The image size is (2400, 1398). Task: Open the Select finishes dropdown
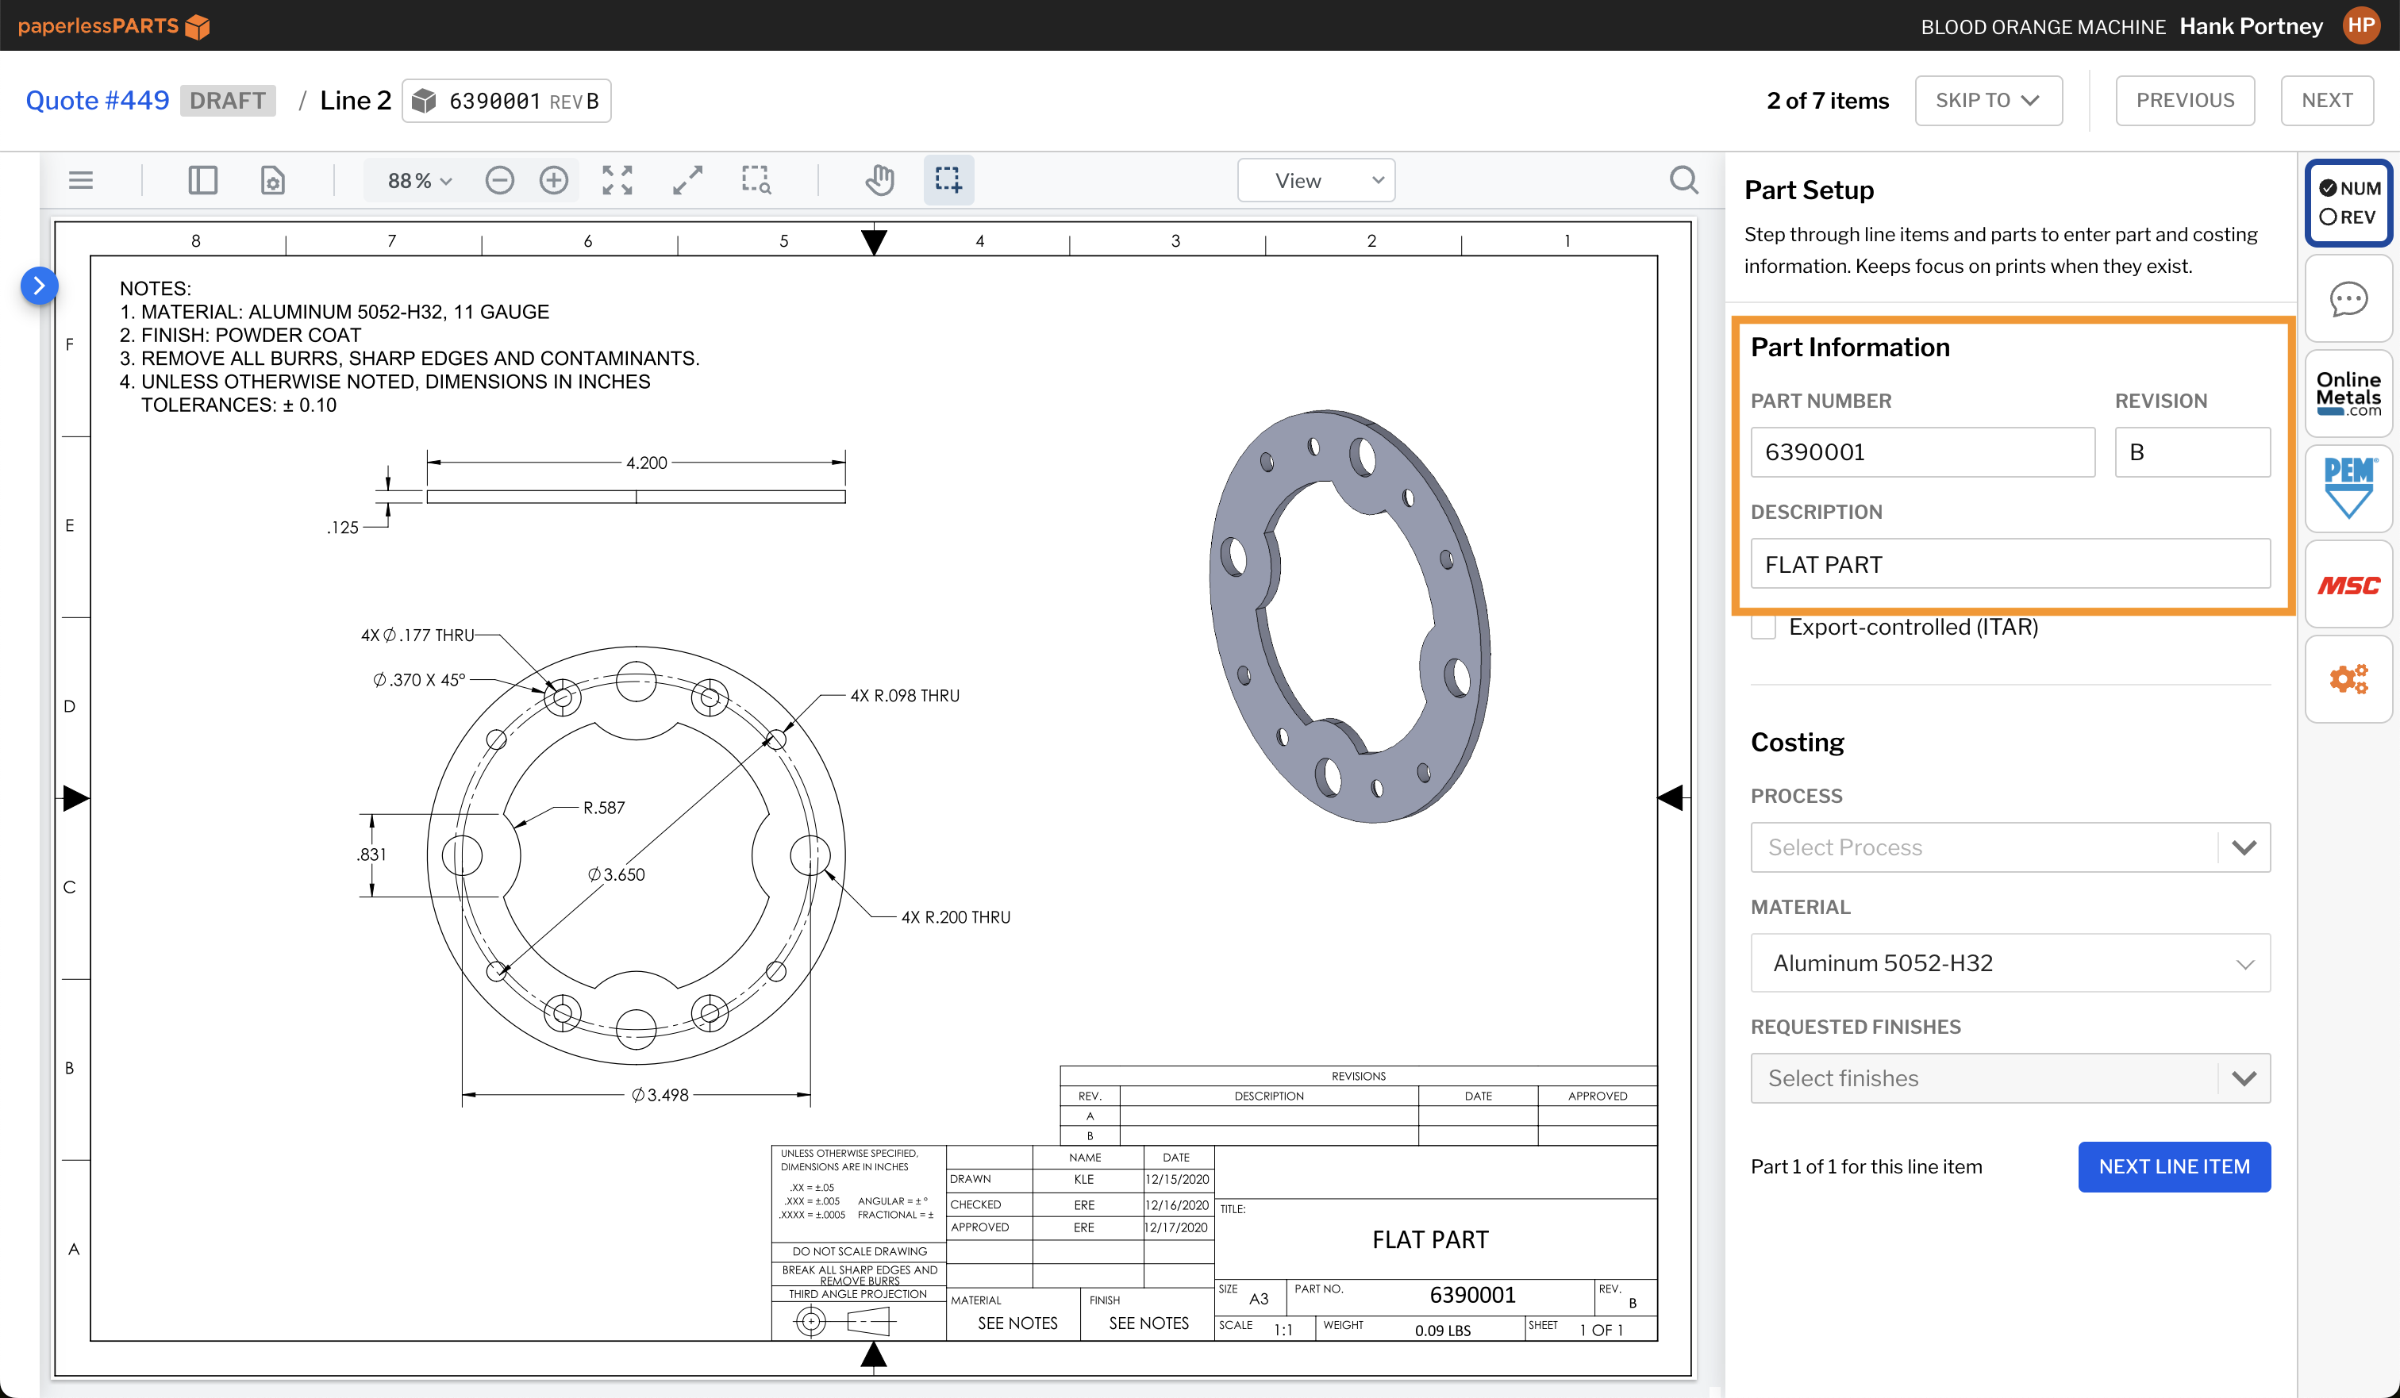2010,1078
